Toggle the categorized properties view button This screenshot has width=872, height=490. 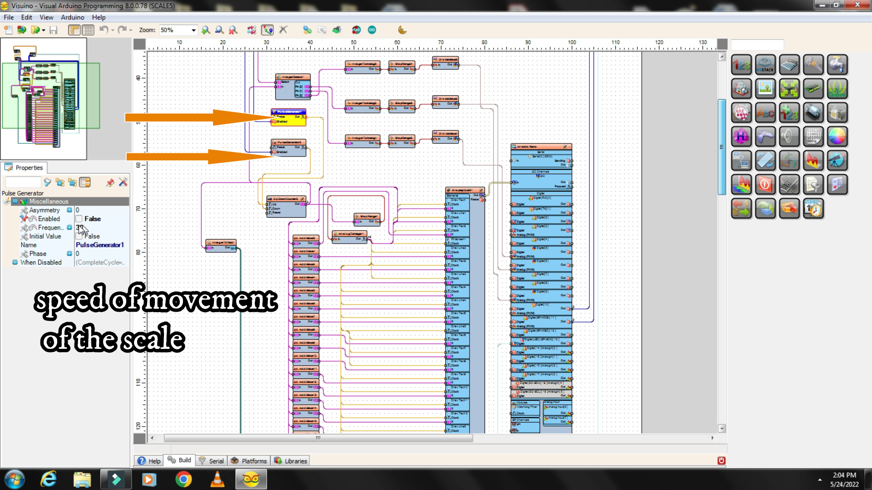click(85, 182)
